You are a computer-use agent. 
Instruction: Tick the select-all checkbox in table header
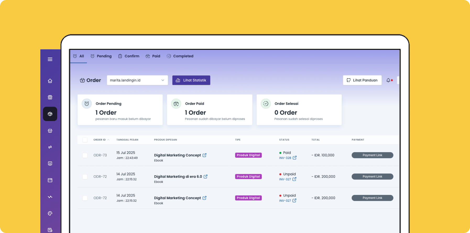tap(85, 140)
